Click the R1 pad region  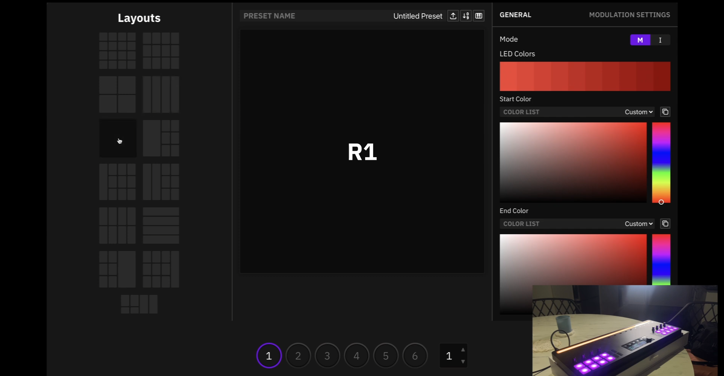[362, 151]
